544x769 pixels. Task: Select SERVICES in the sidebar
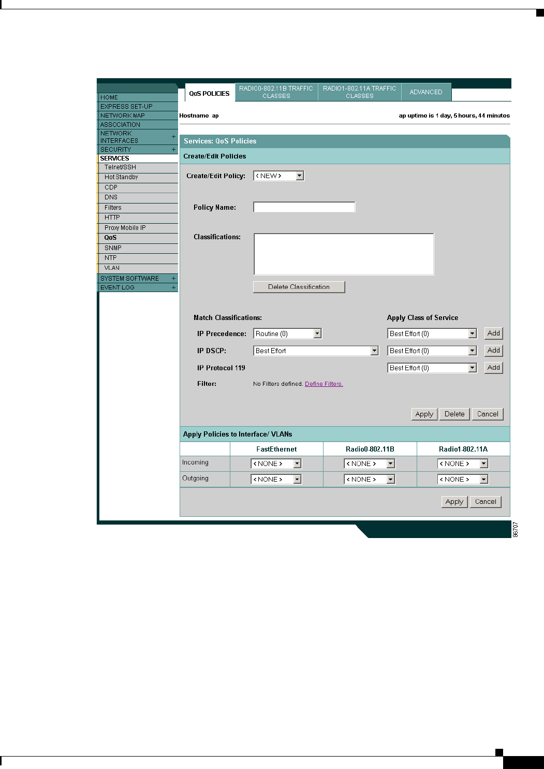138,158
